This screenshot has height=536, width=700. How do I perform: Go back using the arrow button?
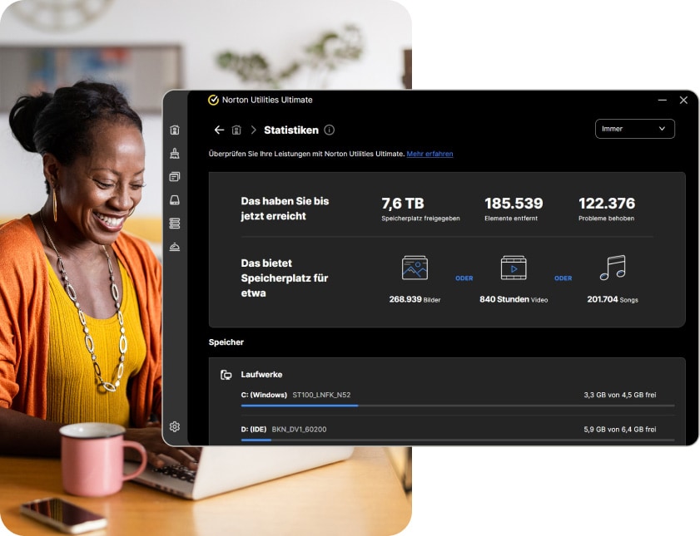(219, 130)
